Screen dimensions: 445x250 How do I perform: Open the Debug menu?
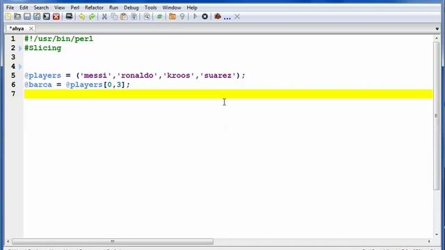coord(131,8)
